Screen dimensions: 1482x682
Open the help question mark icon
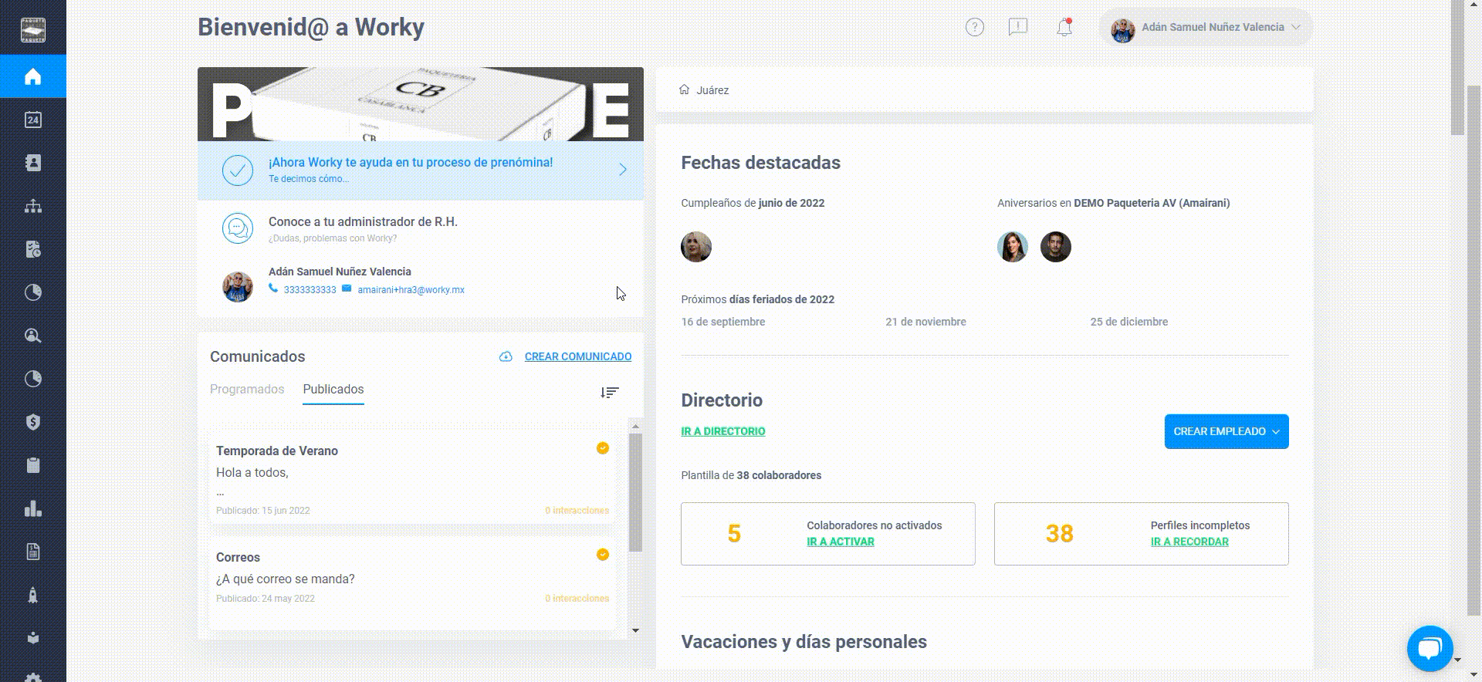click(x=975, y=28)
